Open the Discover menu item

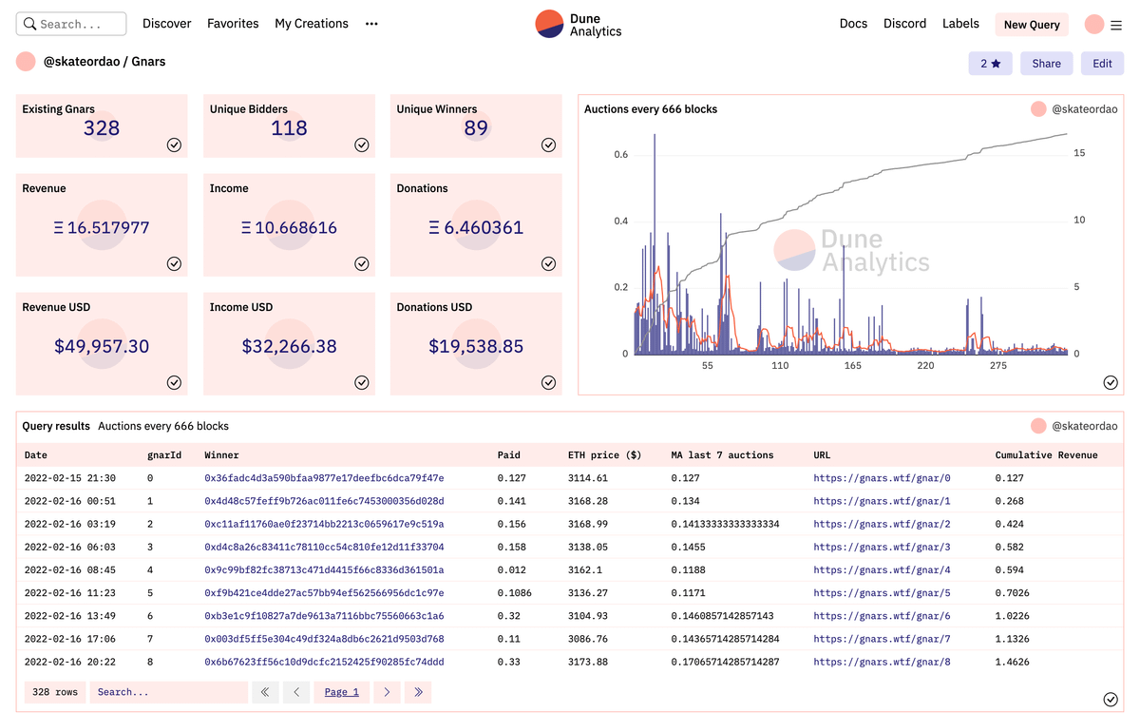[167, 24]
